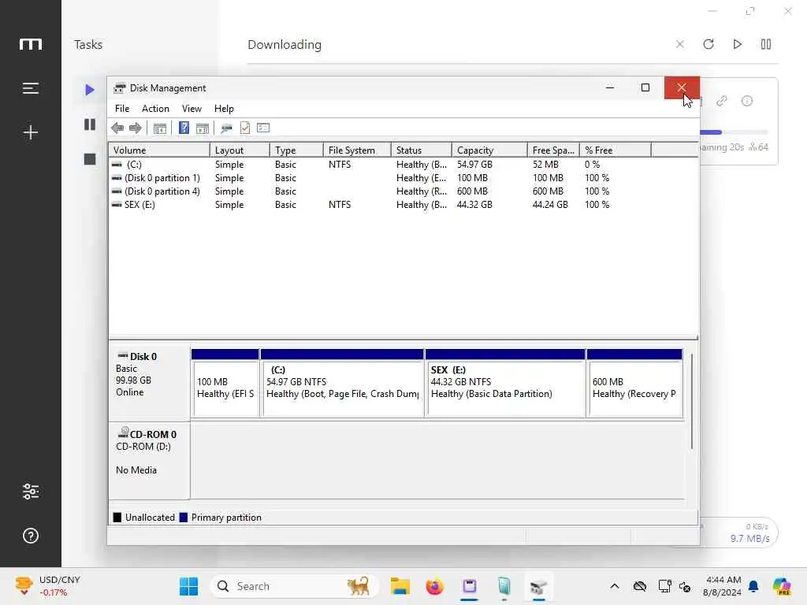Open Firefox from the taskbar

(435, 586)
